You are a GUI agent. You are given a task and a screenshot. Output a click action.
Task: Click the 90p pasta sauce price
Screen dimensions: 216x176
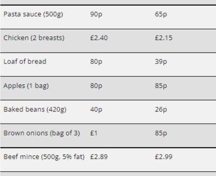[x=96, y=14]
